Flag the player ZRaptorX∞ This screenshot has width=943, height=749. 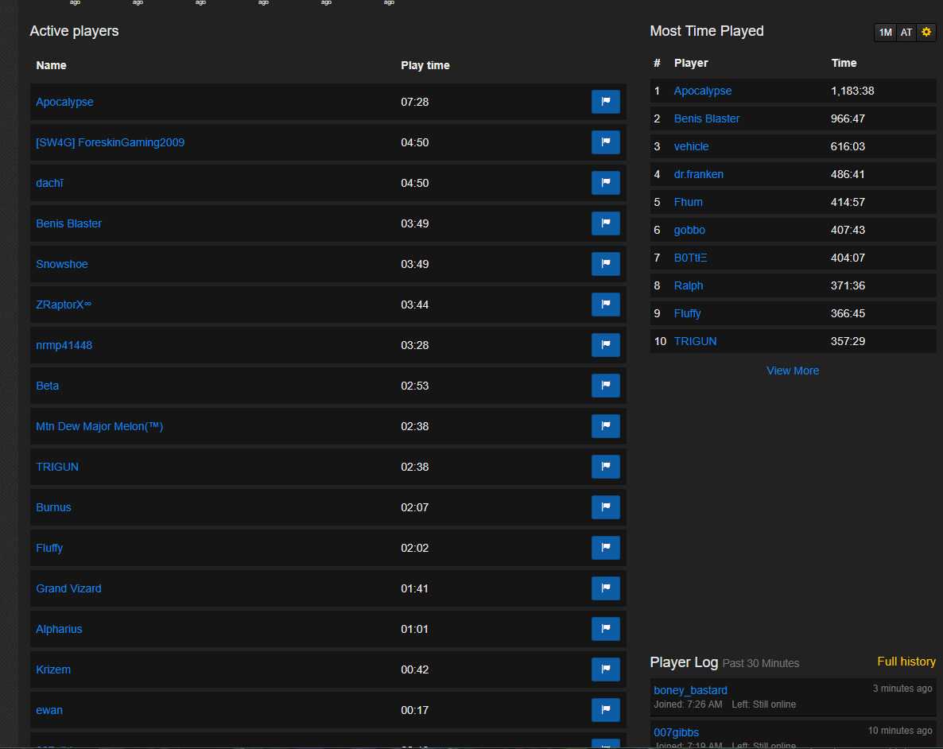tap(606, 305)
